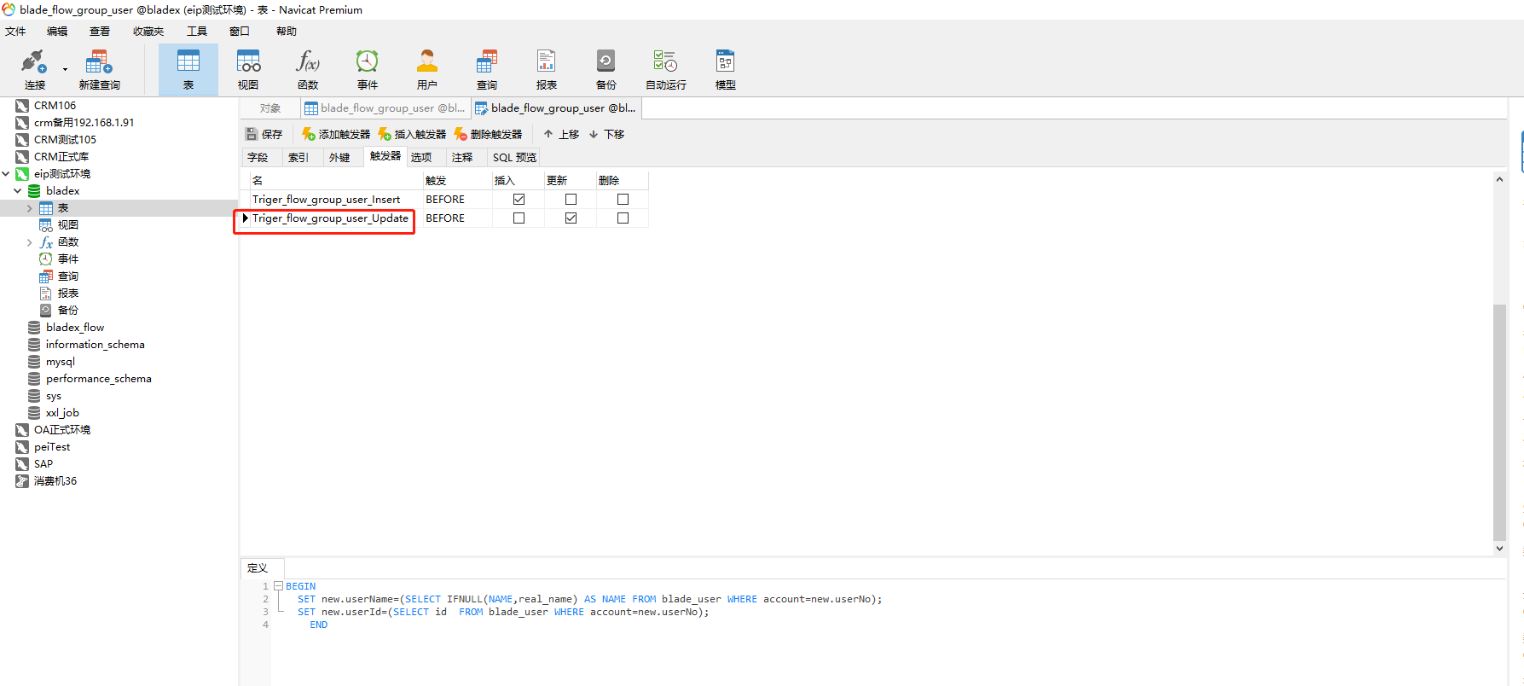This screenshot has height=686, width=1524.
Task: Open the 编辑 menu
Action: [57, 32]
